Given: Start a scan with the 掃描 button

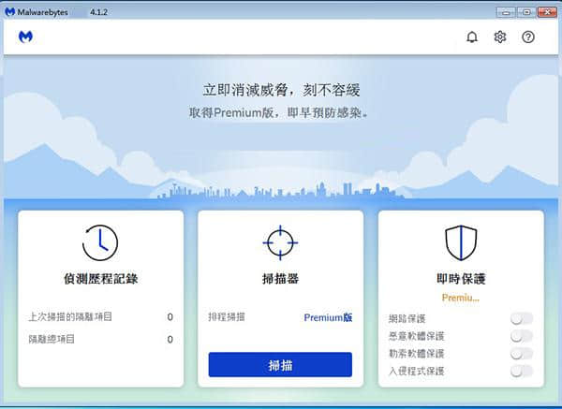Looking at the screenshot, I should 280,365.
